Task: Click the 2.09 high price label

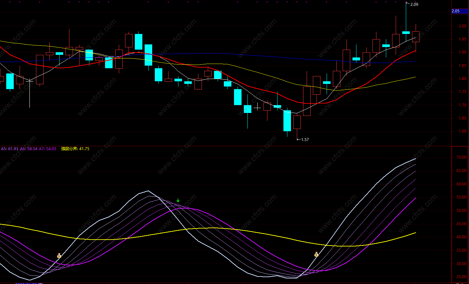Action: pos(414,4)
